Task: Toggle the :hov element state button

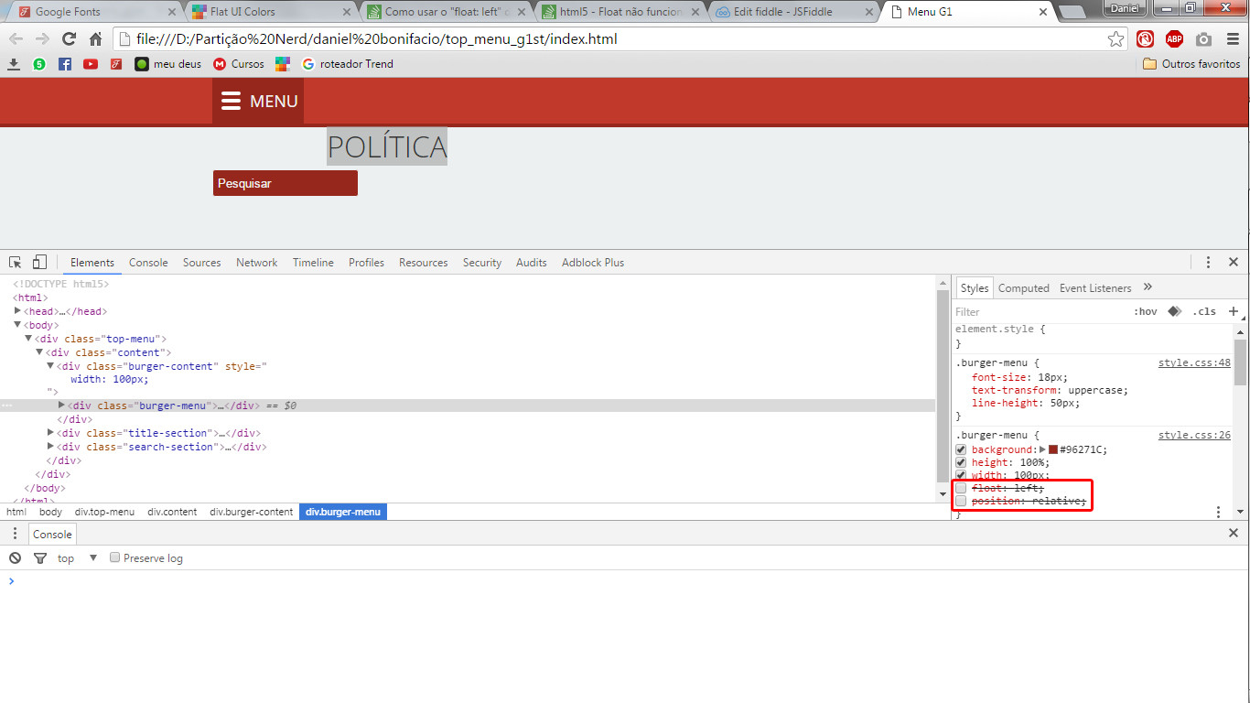Action: [1145, 311]
